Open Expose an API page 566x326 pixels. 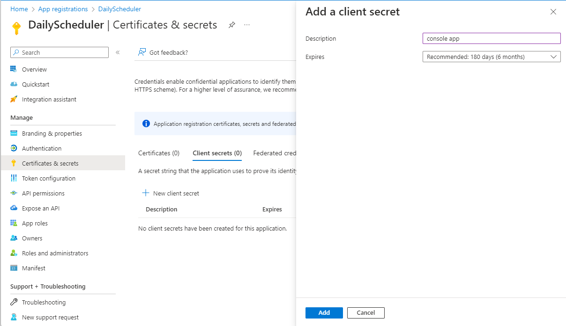[x=41, y=208]
